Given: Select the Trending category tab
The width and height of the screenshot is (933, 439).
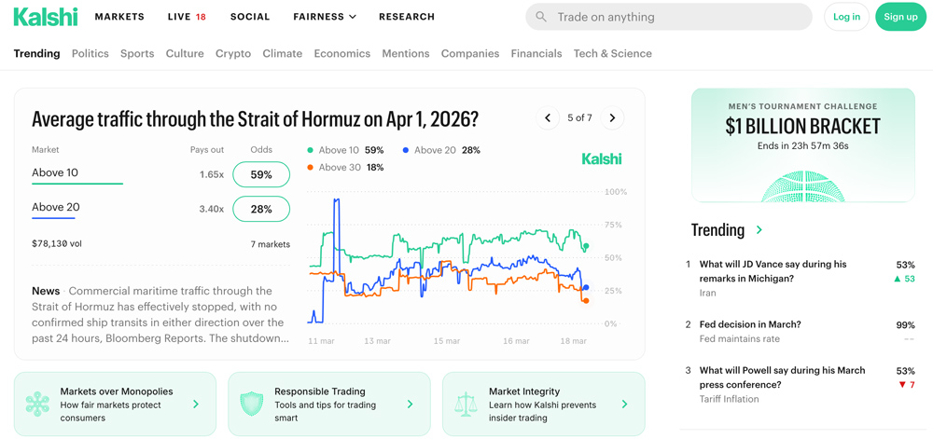Looking at the screenshot, I should click(37, 53).
